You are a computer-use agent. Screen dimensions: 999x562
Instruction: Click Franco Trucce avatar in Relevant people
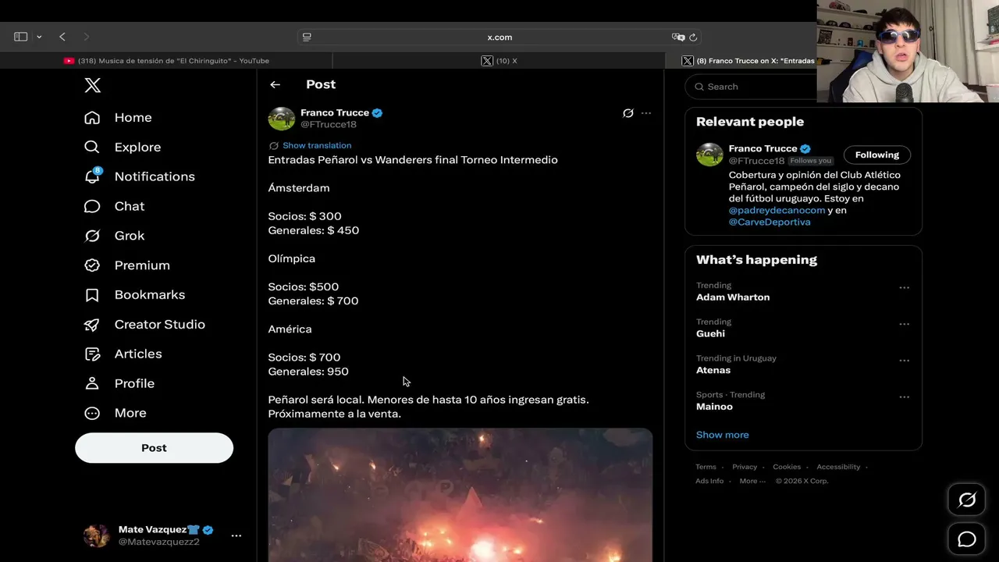(x=709, y=155)
